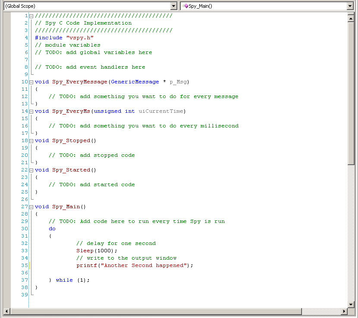Collapse the Spy_EveryMessage function block

coord(31,82)
